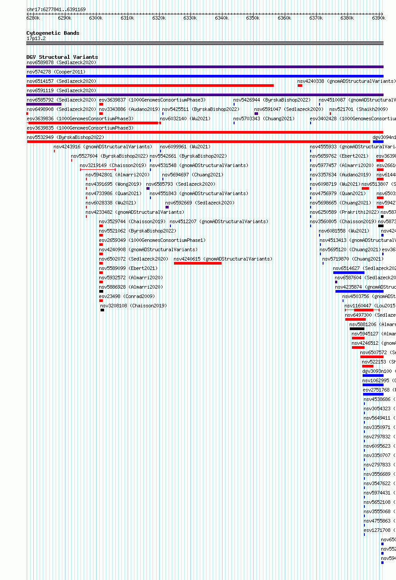The image size is (396, 580).
Task: Select nsv3343886 (Audano2019) variant
Action: pos(129,109)
